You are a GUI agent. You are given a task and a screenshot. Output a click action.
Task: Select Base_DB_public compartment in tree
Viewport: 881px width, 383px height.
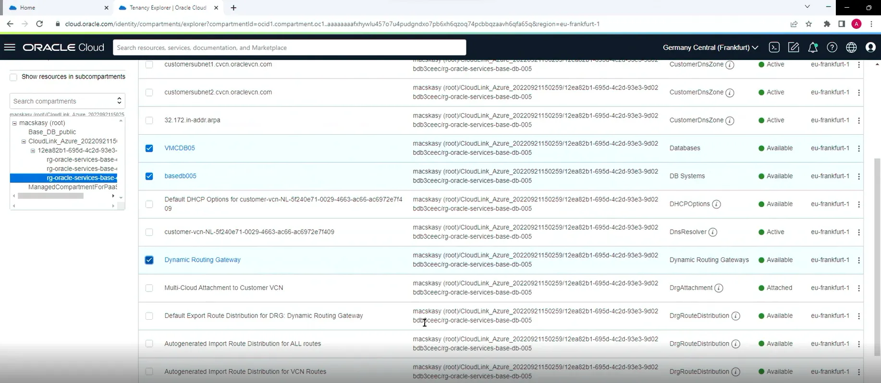click(x=52, y=132)
